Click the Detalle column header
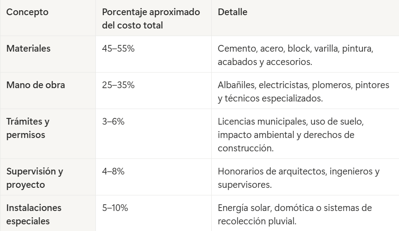 232,12
